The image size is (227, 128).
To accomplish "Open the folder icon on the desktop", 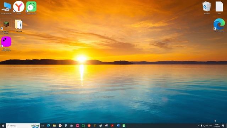I will (x=19, y=26).
